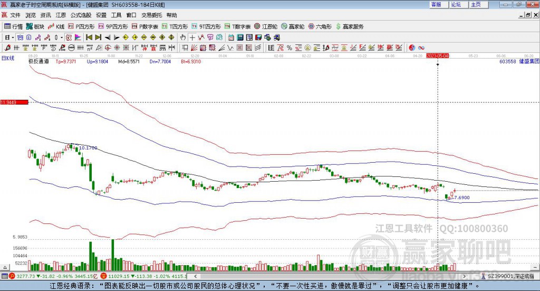Viewport: 540px width, 291px height.
Task: Click the 2023-05-04 date marker
Action: (437, 55)
